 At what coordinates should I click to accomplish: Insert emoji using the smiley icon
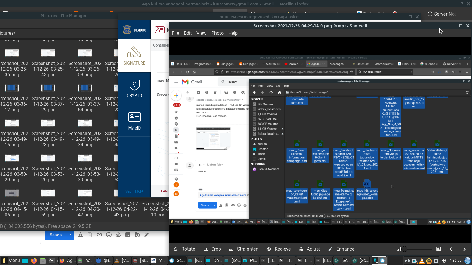coord(109,235)
